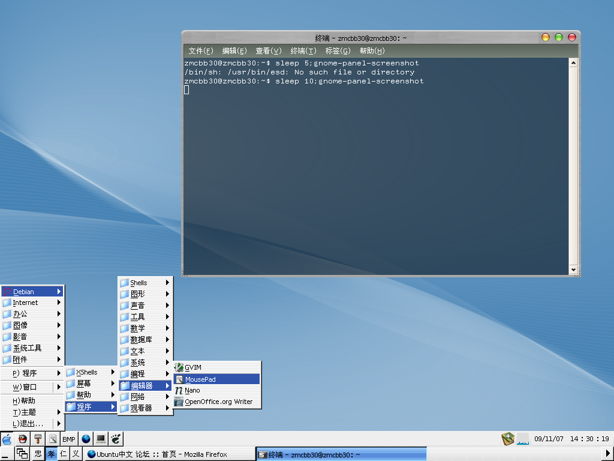
Task: Expand the 系统工具 submenu arrow
Action: click(59, 348)
